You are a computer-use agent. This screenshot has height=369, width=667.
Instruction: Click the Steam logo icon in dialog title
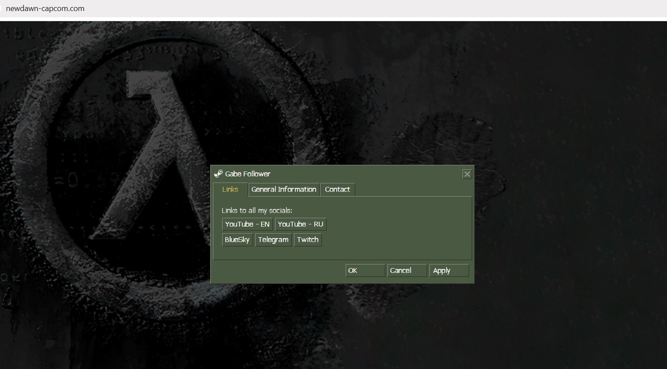(x=218, y=174)
